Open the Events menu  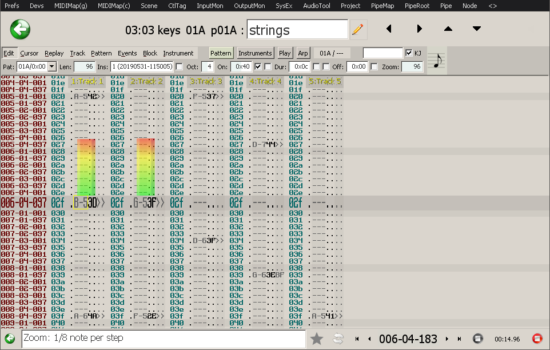(x=127, y=53)
